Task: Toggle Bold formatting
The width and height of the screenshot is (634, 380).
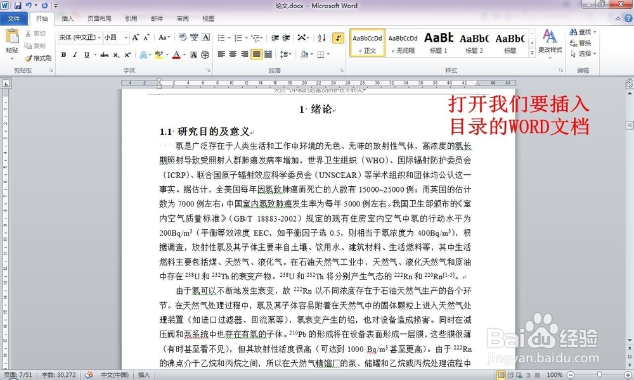Action: [63, 54]
